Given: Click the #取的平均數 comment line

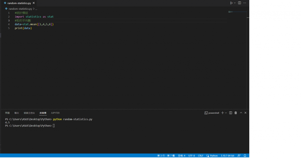Looking at the screenshot, I should (x=23, y=21).
